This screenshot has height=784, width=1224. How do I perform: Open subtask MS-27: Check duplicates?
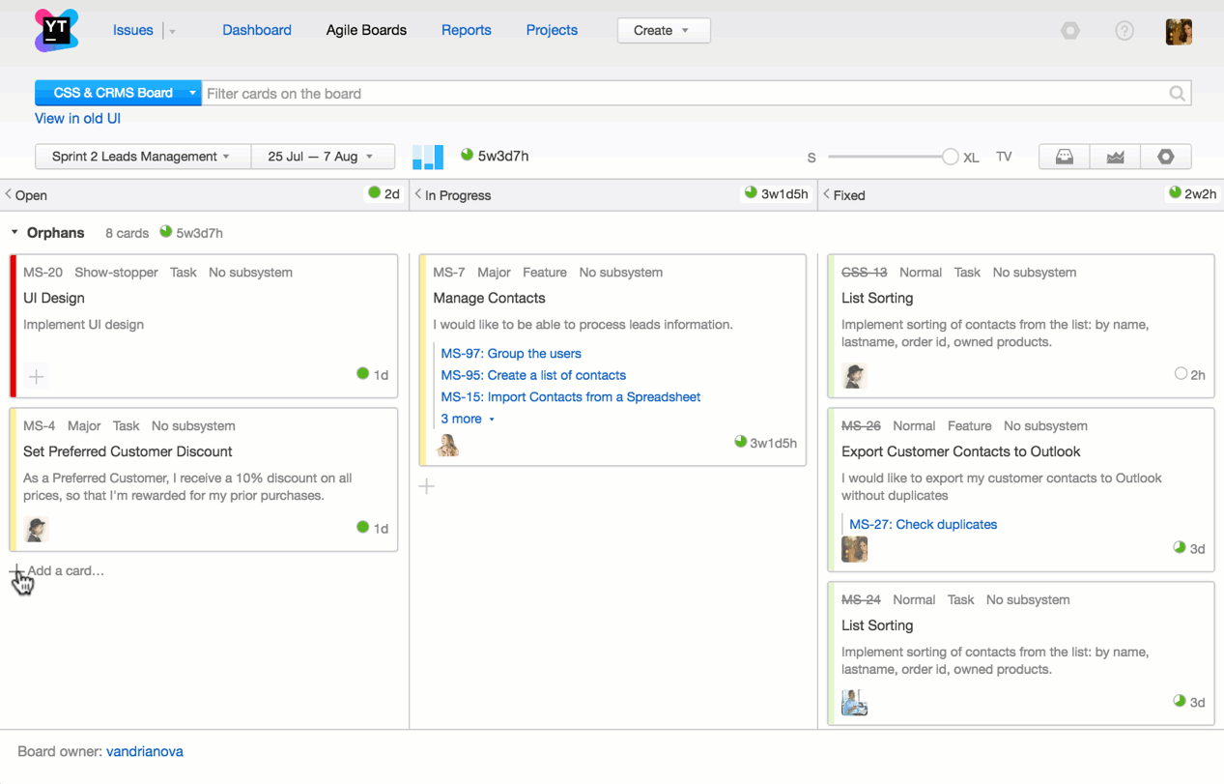[923, 524]
